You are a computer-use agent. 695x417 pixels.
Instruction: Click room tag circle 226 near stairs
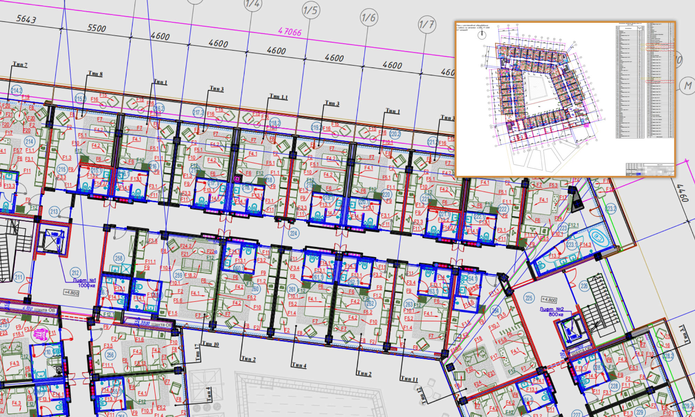click(x=584, y=286)
